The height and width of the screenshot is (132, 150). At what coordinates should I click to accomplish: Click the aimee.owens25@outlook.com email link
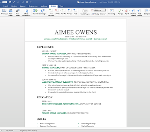[56, 39]
